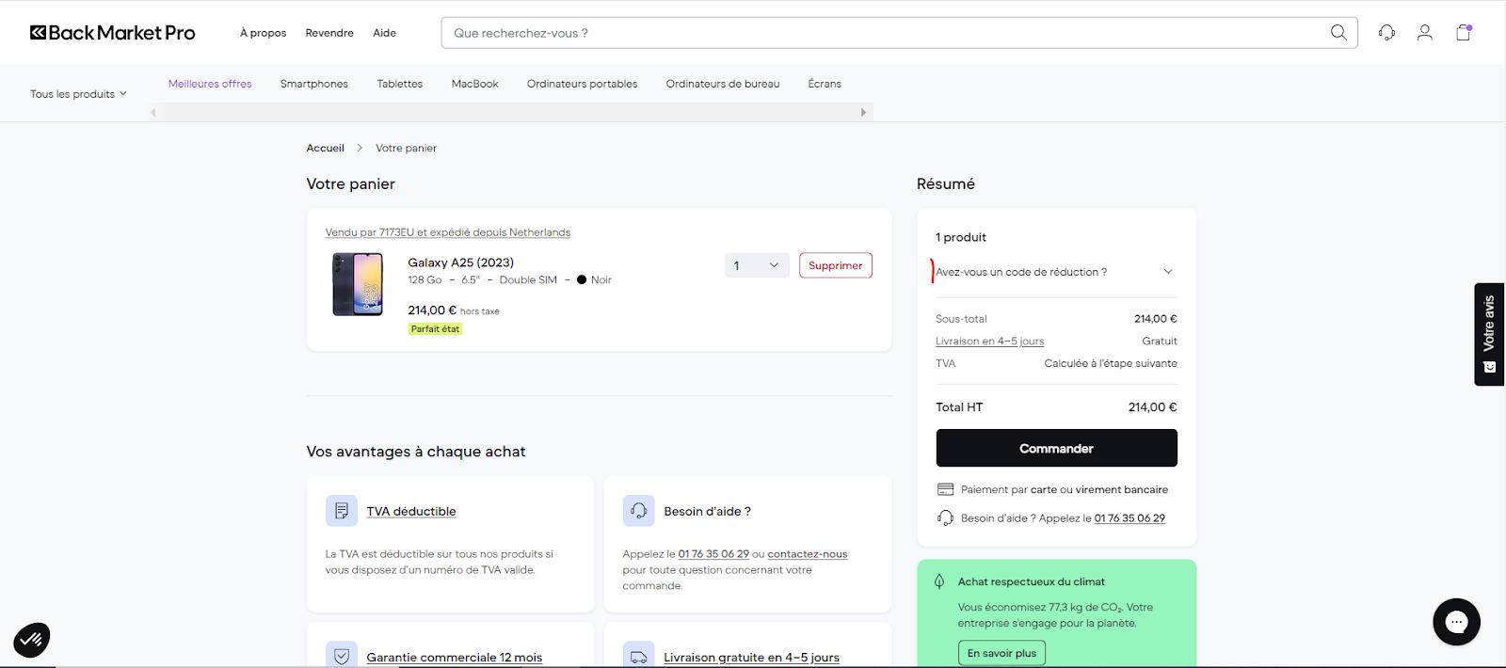The image size is (1506, 668).
Task: Expand Tous les produits menu
Action: coord(78,94)
